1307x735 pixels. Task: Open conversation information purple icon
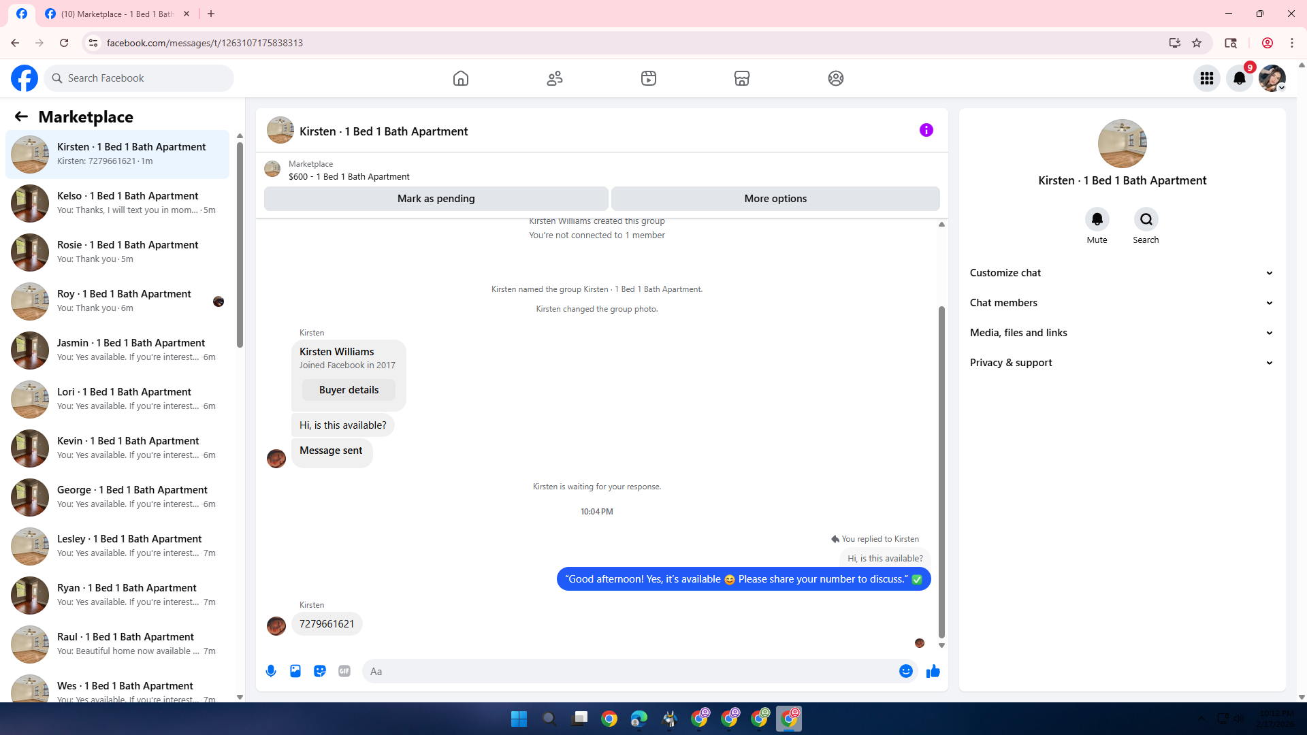pos(926,130)
